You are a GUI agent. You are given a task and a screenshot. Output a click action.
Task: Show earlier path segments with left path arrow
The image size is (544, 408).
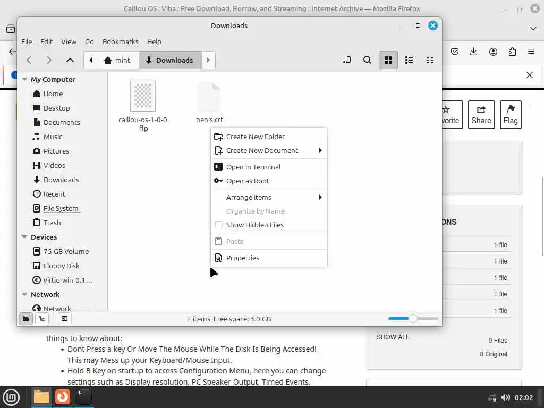(91, 60)
